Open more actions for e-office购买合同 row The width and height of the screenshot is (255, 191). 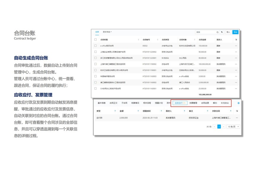coord(236,46)
